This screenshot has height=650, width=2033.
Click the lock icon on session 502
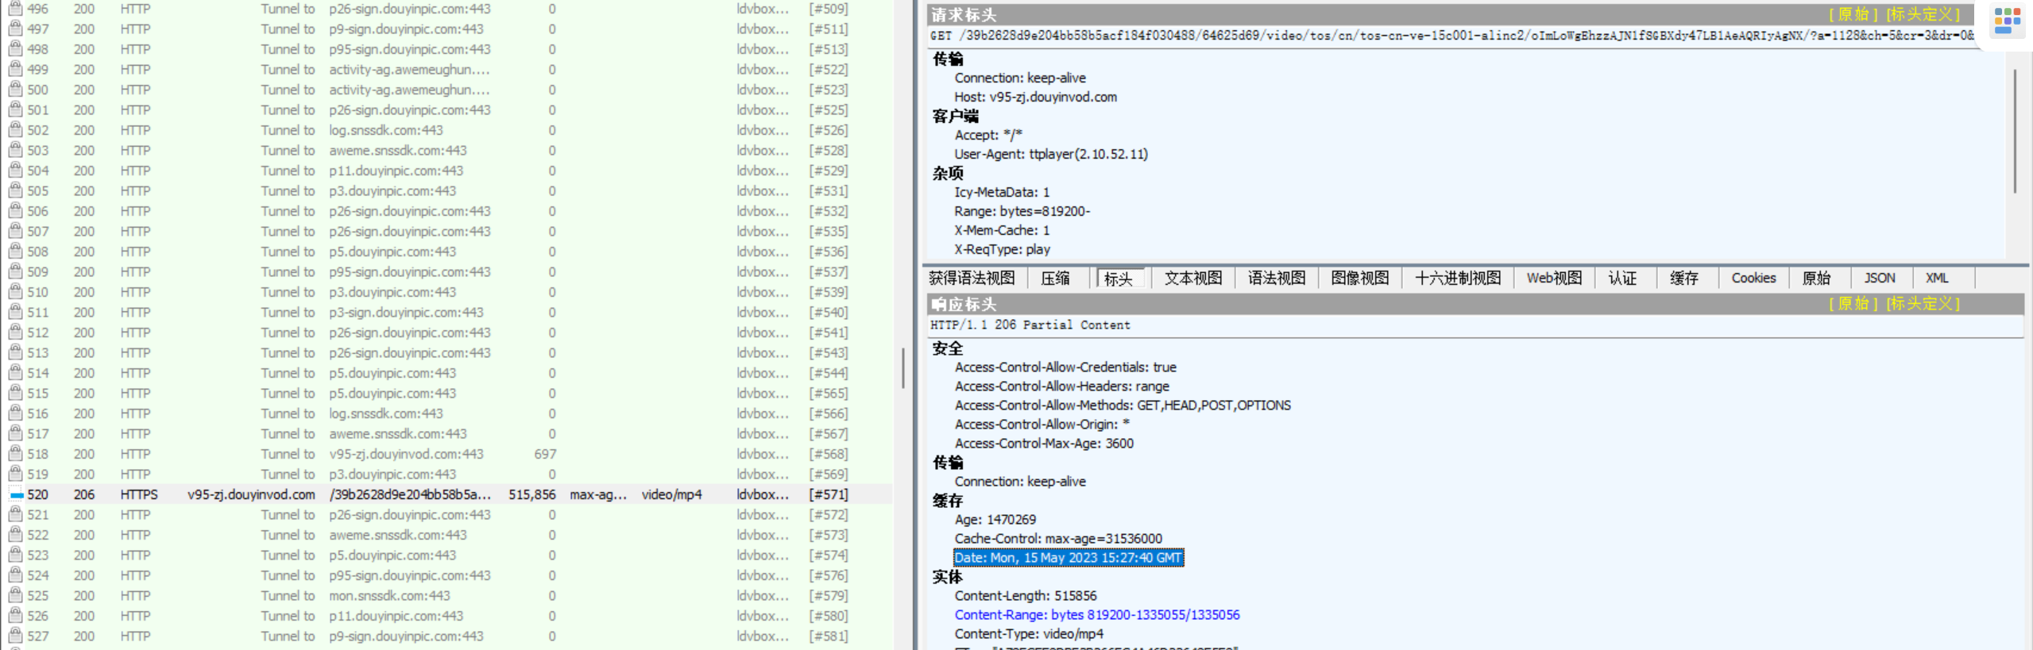15,130
